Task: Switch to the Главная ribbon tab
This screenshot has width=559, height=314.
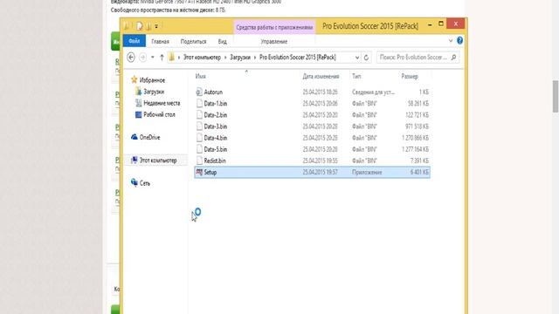Action: pos(160,42)
